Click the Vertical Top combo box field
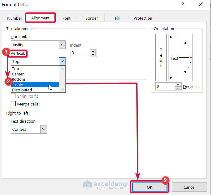Viewport: 211px width, 195px height. coord(35,61)
